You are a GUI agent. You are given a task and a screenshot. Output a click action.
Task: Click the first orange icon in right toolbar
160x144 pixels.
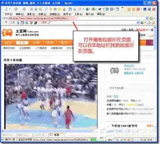pos(129,9)
